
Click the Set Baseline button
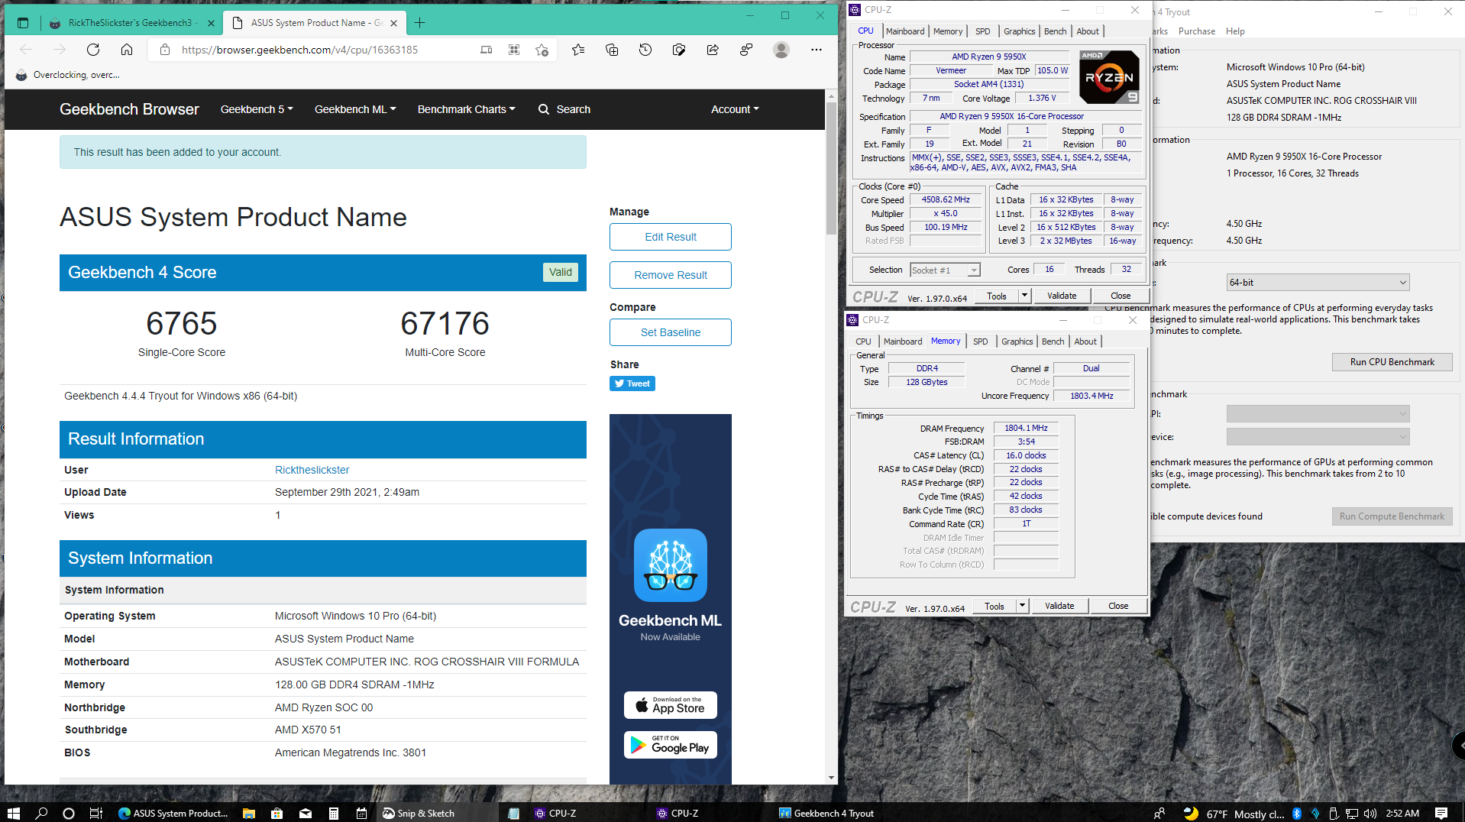pos(671,332)
